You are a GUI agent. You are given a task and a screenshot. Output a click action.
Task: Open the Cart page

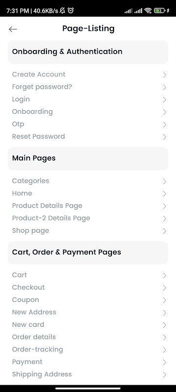coord(88,275)
